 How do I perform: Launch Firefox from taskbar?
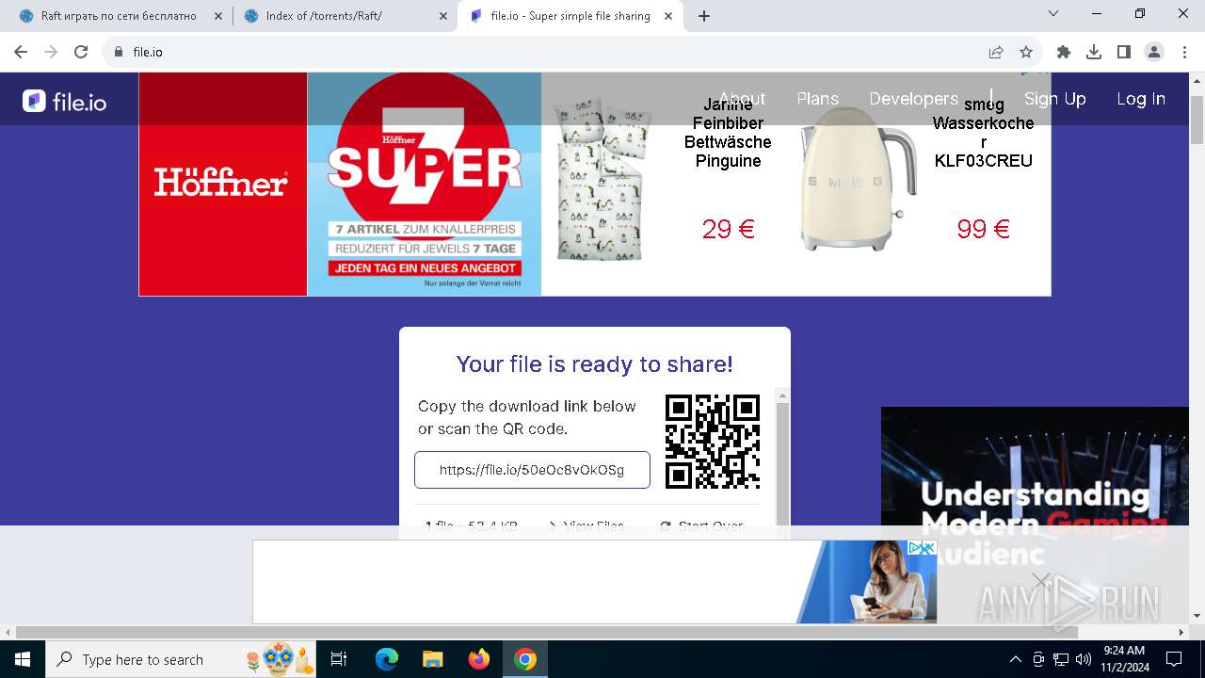click(479, 659)
